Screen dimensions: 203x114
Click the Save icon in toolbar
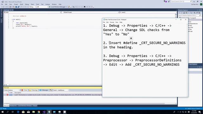click(x=16, y=7)
